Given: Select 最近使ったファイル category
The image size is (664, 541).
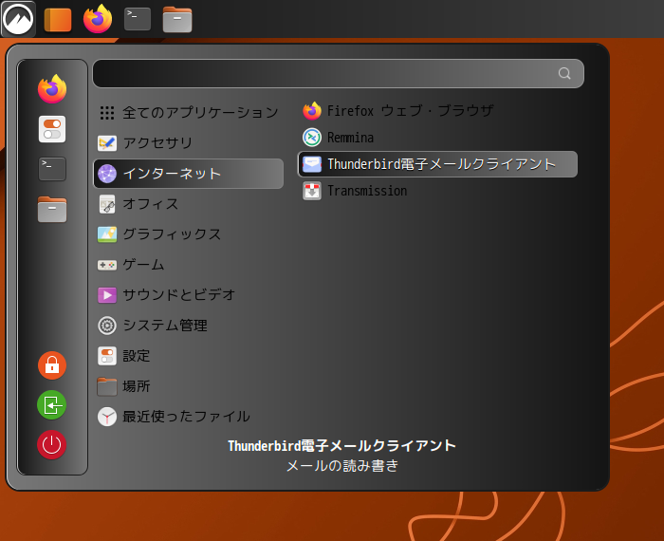Looking at the screenshot, I should pos(189,417).
